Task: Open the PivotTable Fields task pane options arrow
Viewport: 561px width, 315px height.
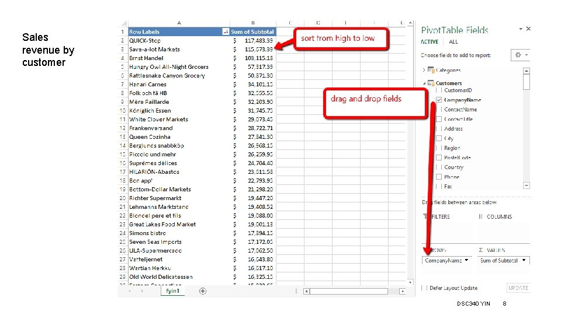Action: [x=521, y=29]
